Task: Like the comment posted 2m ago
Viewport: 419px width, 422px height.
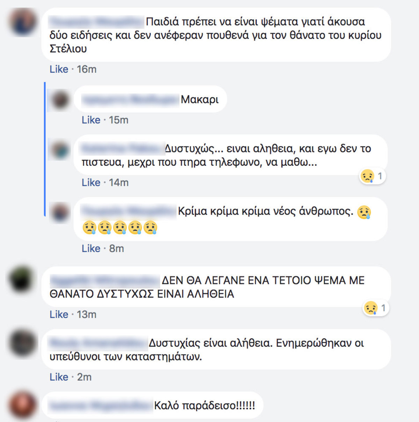Action: click(59, 377)
